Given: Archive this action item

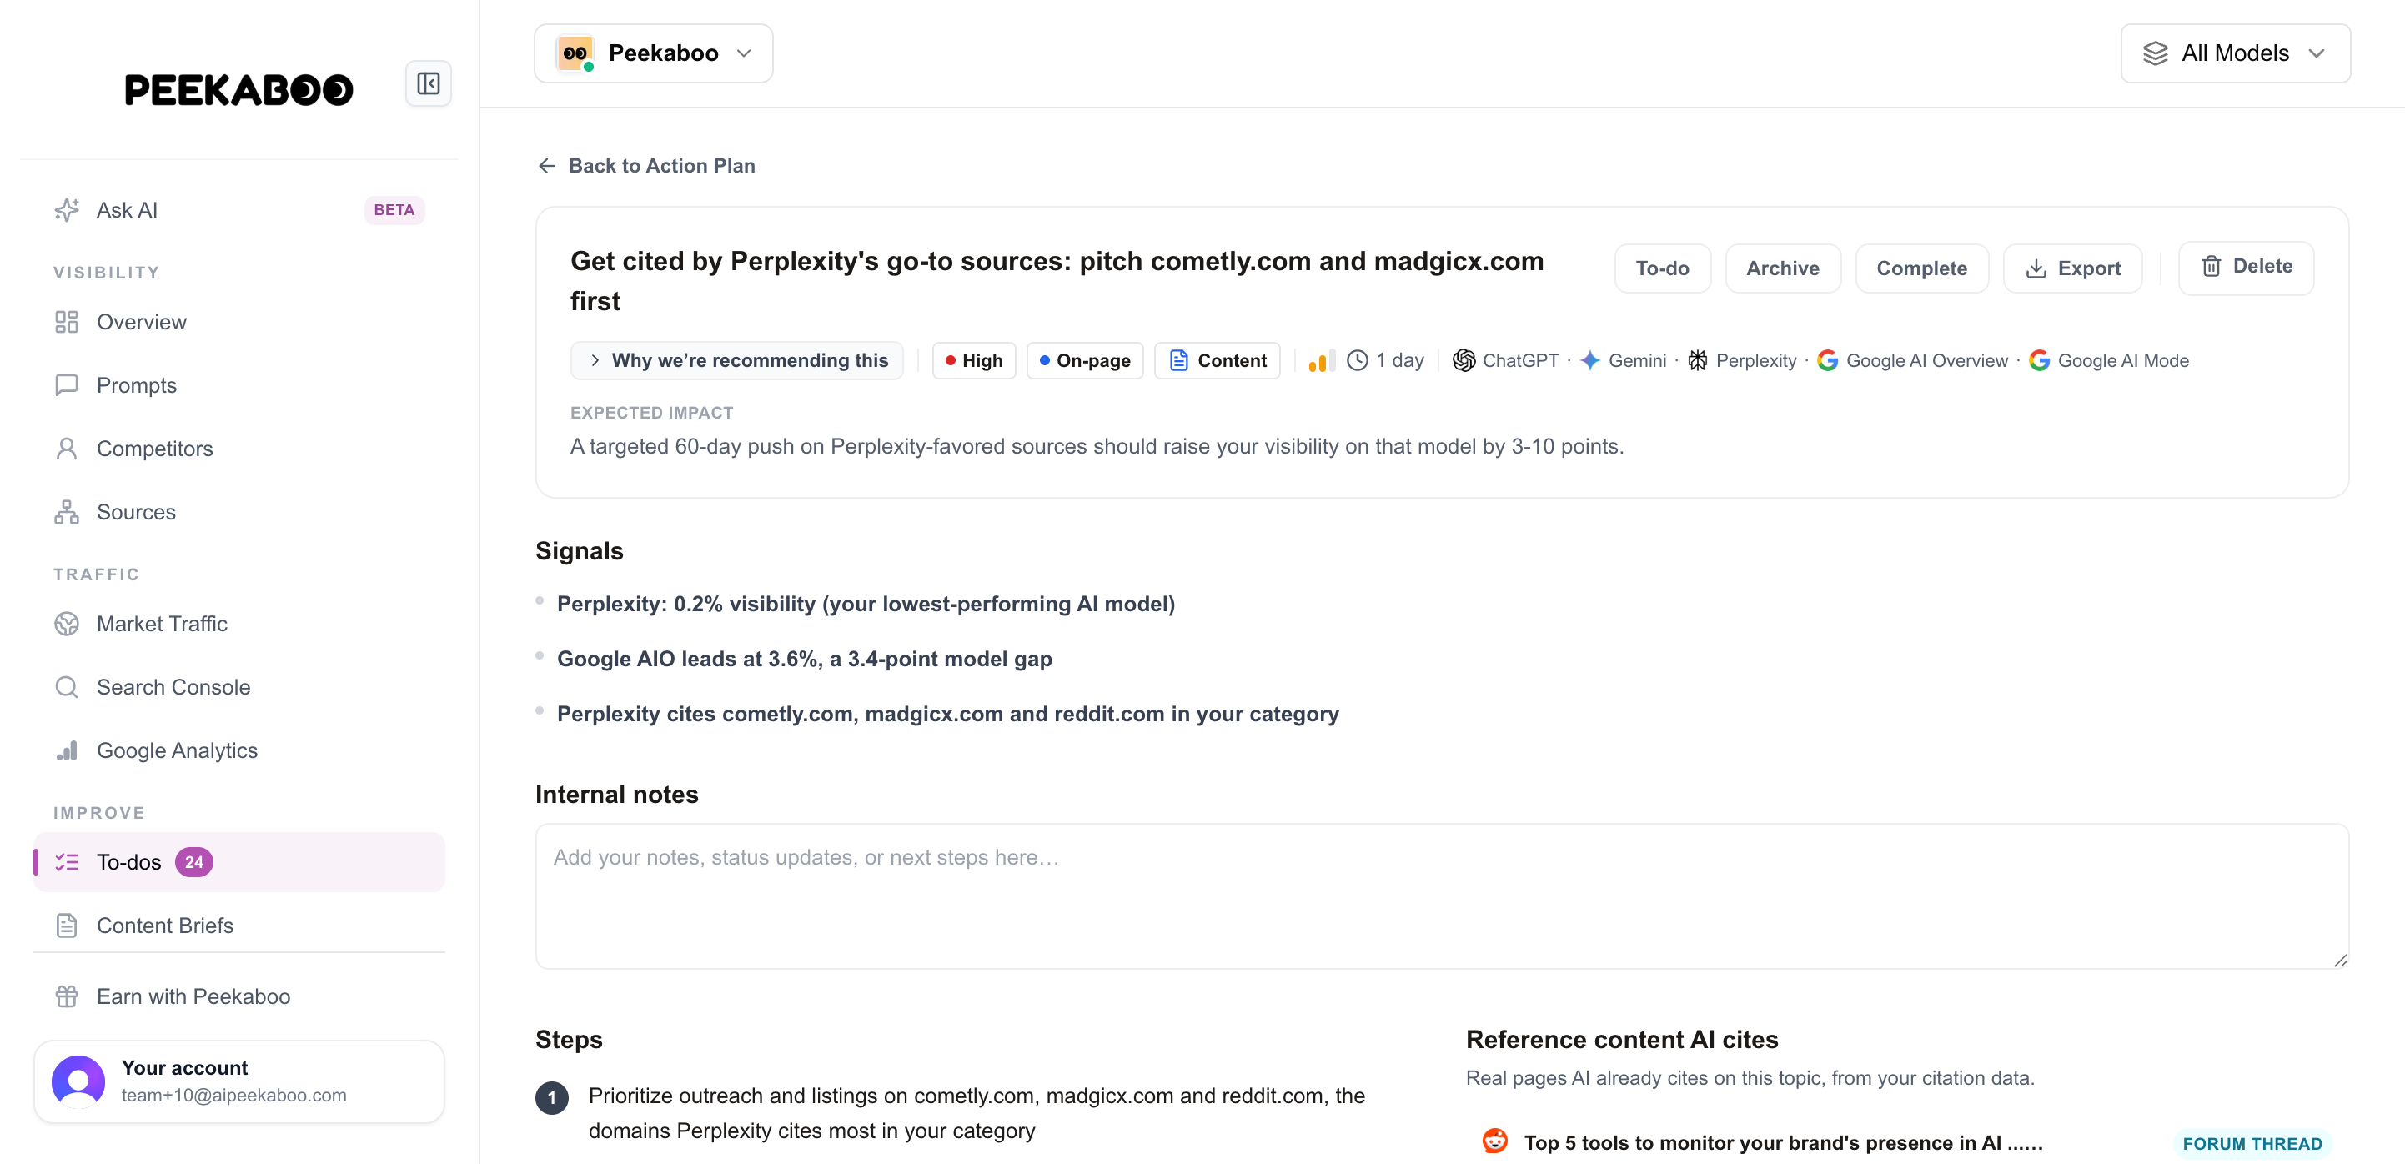Looking at the screenshot, I should click(x=1782, y=268).
